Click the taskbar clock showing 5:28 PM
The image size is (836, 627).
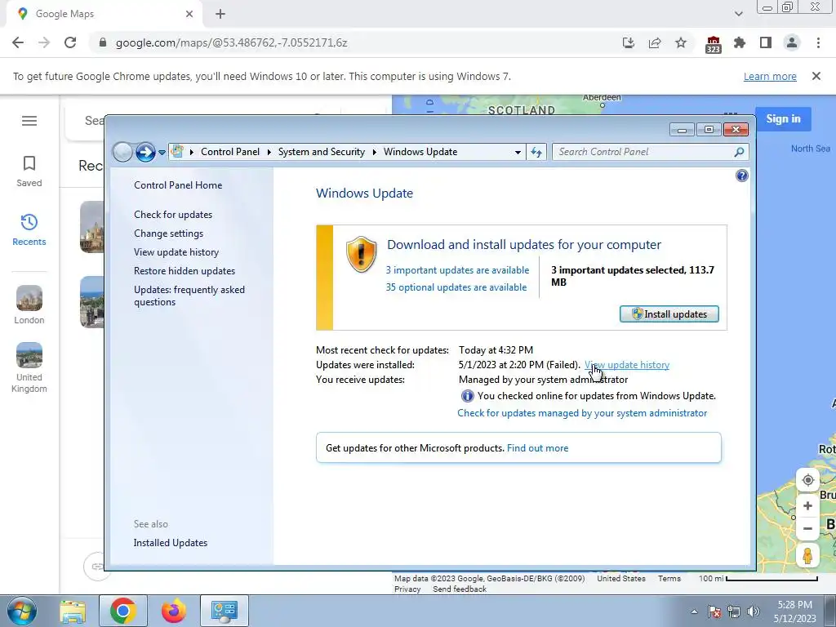coord(795,611)
